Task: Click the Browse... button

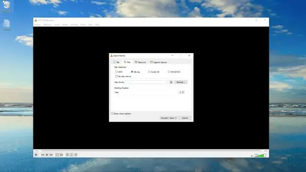Action: tap(181, 82)
